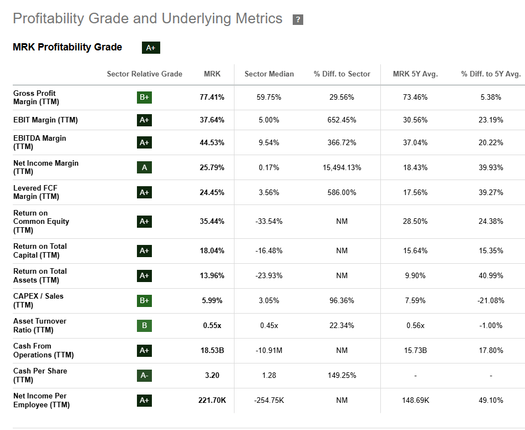Click the EBIT Margin A+ grade badge
The image size is (525, 430).
(x=144, y=120)
